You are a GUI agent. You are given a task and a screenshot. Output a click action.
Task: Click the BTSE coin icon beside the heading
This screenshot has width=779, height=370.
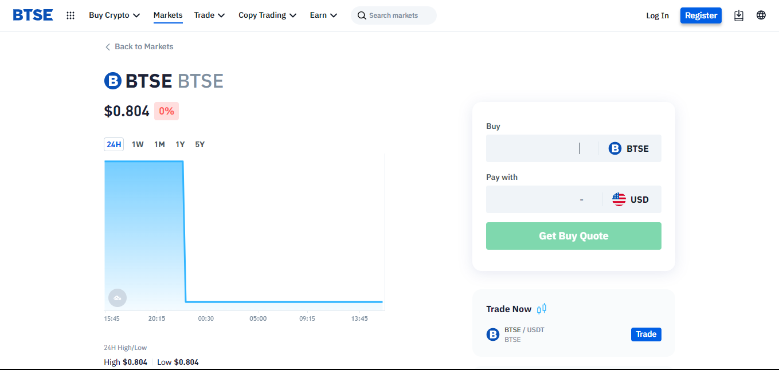[113, 81]
